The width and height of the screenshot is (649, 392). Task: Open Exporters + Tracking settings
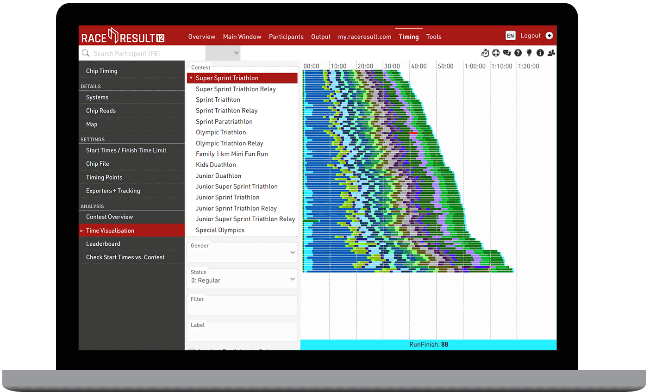131,191
